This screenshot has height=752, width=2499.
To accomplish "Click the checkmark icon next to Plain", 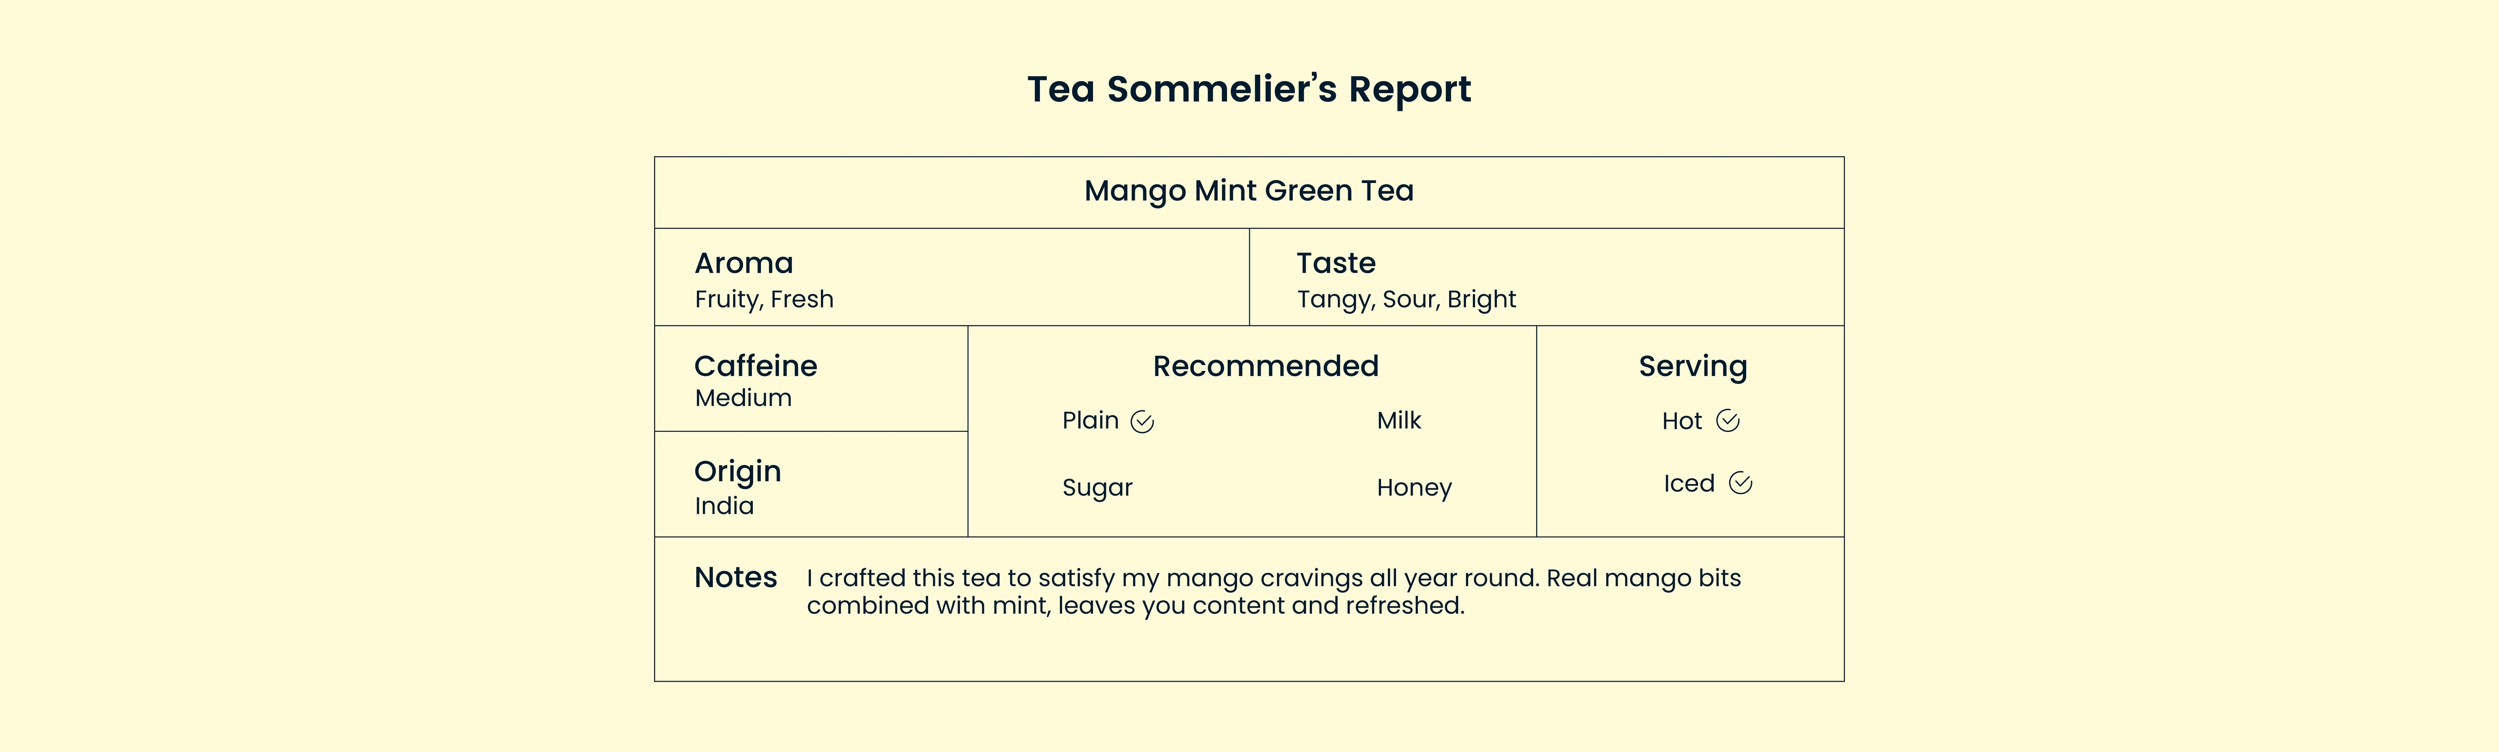I will point(1142,422).
